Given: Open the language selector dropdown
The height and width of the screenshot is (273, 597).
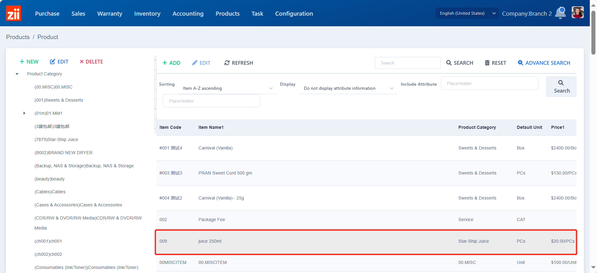Looking at the screenshot, I should (x=467, y=13).
